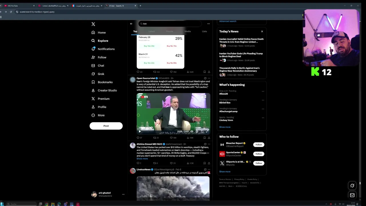This screenshot has width=366, height=206.
Task: Open Chat from the sidebar
Action: click(98, 66)
